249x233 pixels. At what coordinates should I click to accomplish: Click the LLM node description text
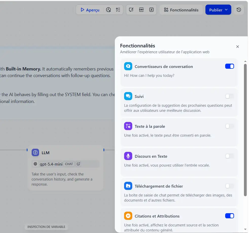[62, 179]
